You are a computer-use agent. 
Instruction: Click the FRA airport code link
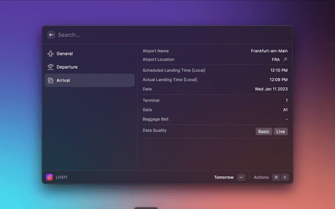(275, 60)
